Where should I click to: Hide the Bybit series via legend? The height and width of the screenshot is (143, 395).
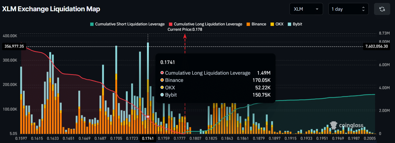[x=297, y=24]
